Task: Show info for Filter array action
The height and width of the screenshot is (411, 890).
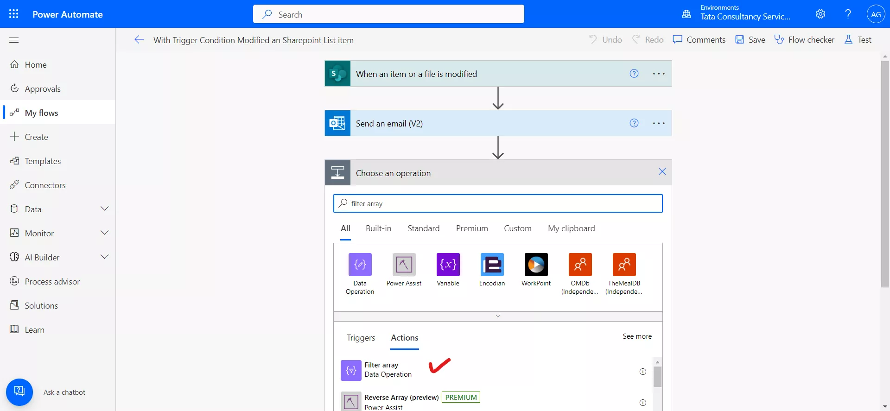Action: [x=642, y=372]
